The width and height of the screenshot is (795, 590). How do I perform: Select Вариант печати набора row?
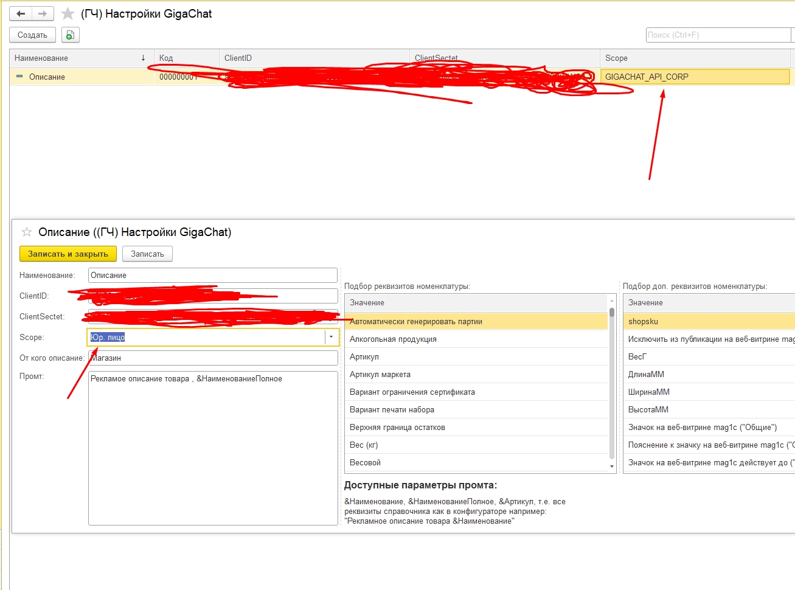476,409
